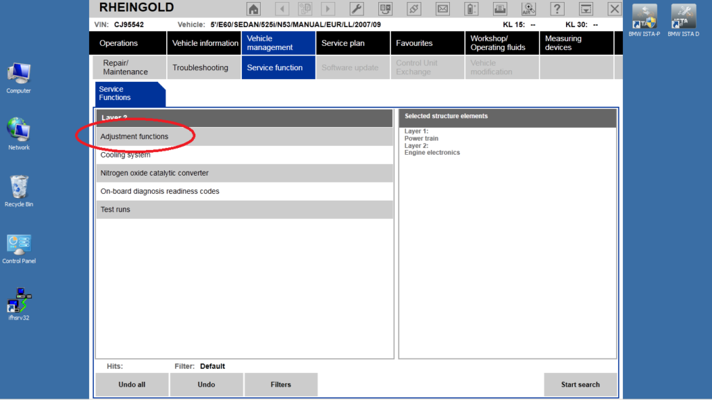The image size is (712, 400).
Task: Open the wrench settings icon
Action: pyautogui.click(x=357, y=8)
